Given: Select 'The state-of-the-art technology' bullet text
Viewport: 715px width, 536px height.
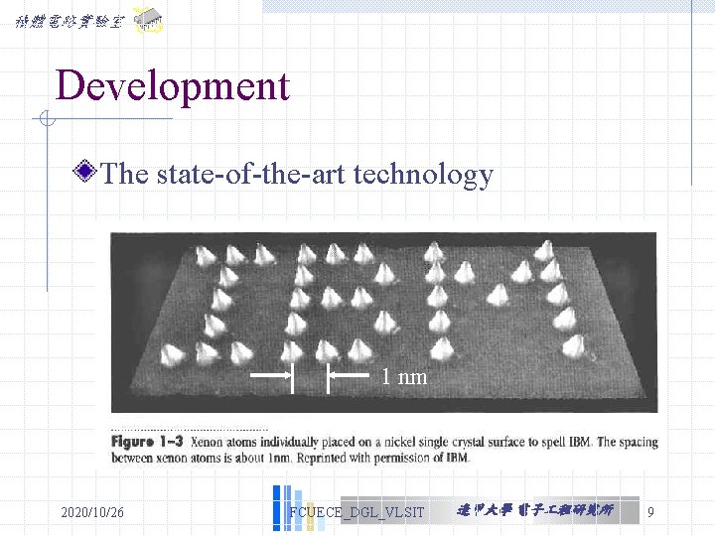Looking at the screenshot, I should coord(297,174).
